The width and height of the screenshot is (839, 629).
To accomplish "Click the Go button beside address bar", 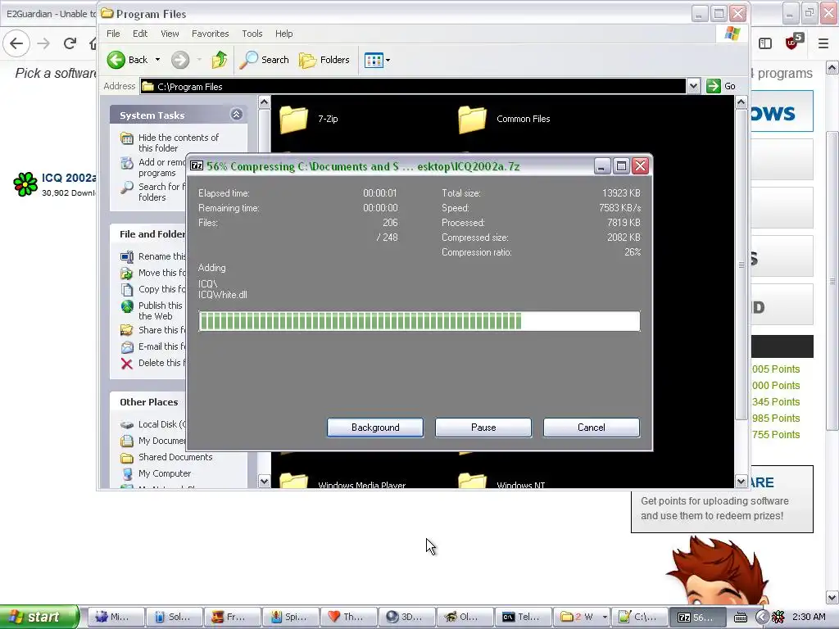I will click(721, 86).
